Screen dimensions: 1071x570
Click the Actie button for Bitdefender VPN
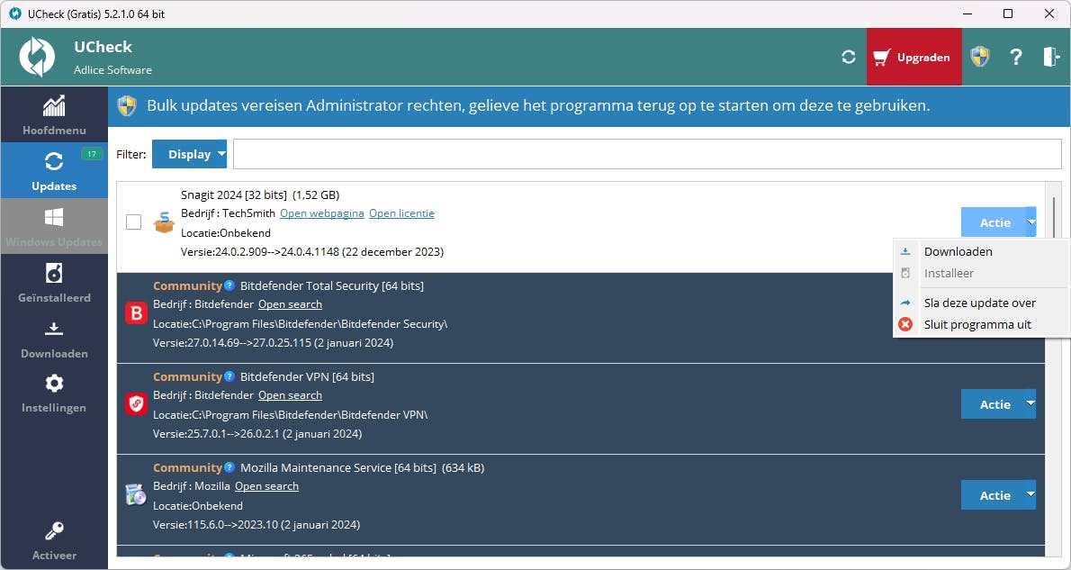pyautogui.click(x=994, y=404)
